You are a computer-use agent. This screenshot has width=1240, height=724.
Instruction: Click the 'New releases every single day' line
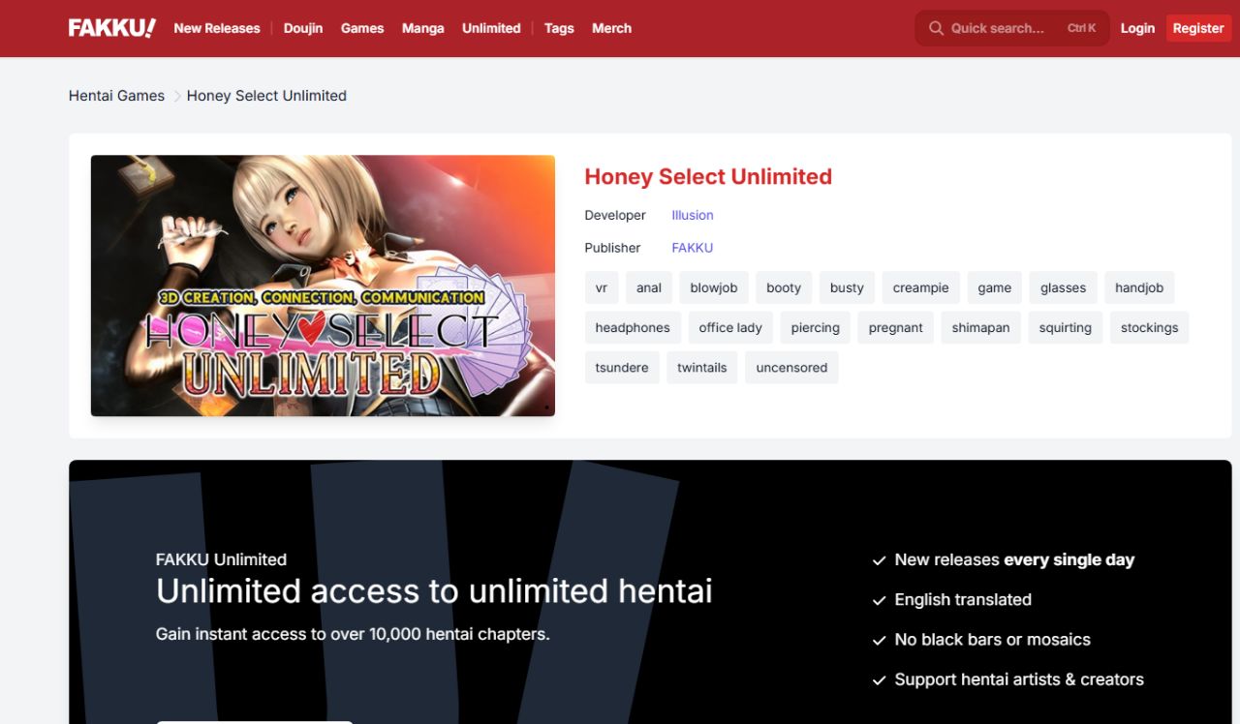tap(1014, 559)
